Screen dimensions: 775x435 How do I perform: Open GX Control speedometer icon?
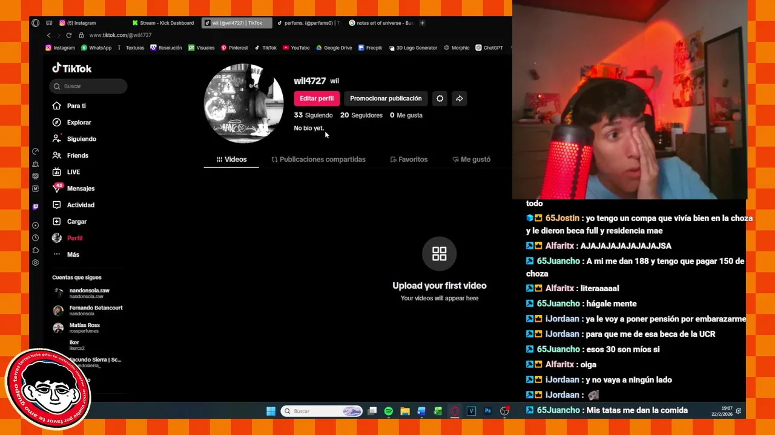[x=35, y=152]
